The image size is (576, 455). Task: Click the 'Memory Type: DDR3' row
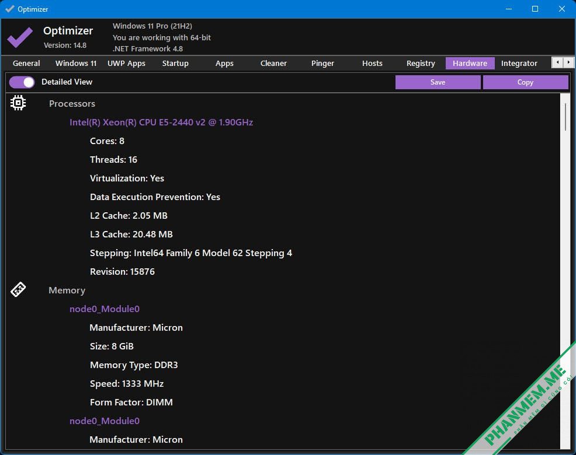(x=134, y=365)
